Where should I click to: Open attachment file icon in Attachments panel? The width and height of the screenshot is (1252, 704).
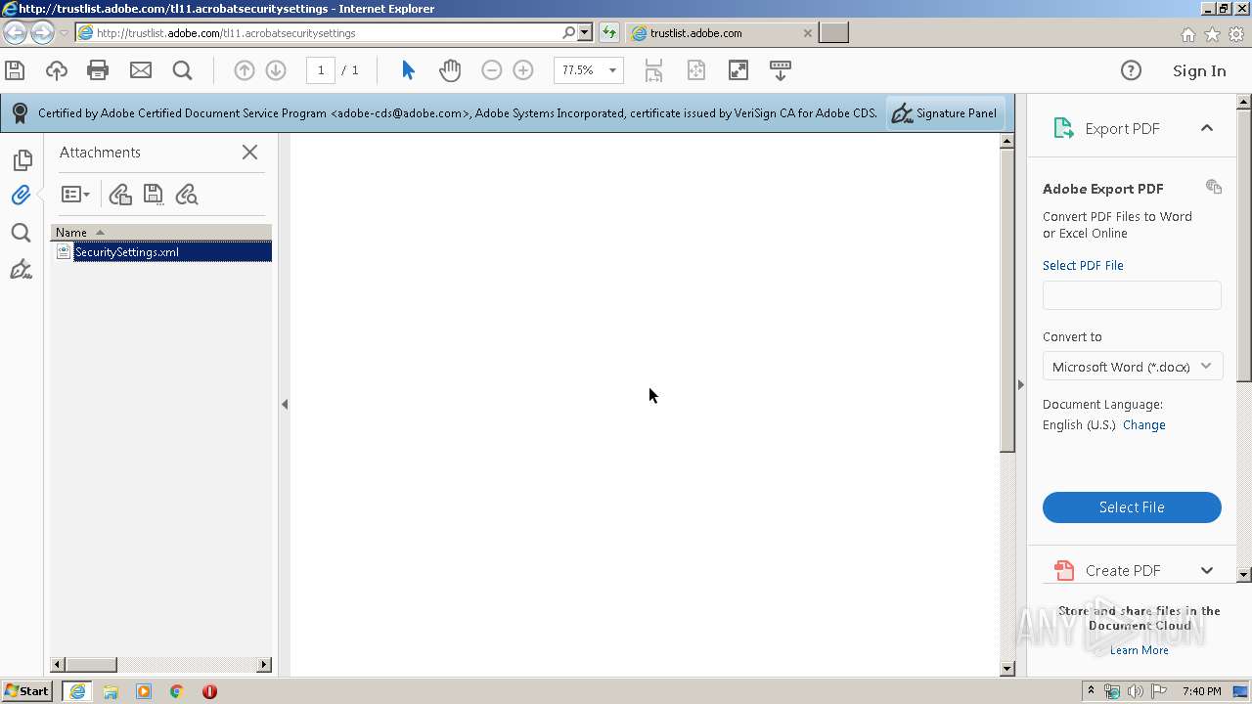point(120,195)
